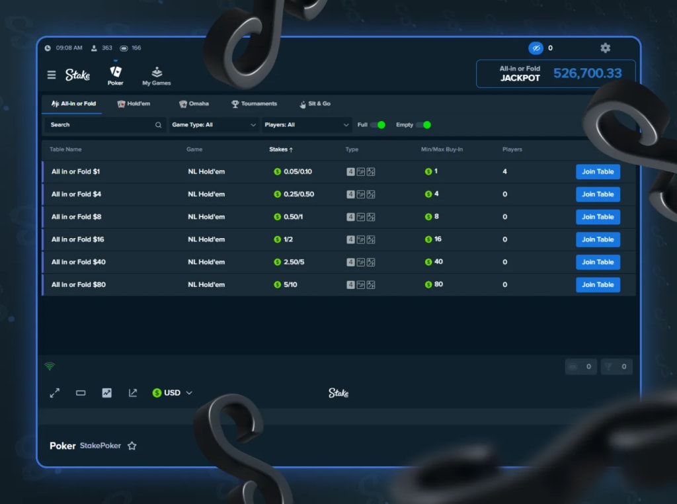Click the theatre mode rectangle icon

(x=81, y=392)
